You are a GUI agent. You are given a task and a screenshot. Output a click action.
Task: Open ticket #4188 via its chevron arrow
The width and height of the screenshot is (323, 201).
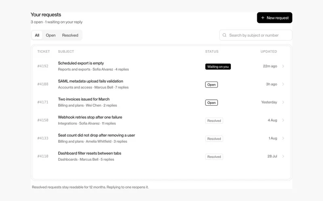point(283,84)
